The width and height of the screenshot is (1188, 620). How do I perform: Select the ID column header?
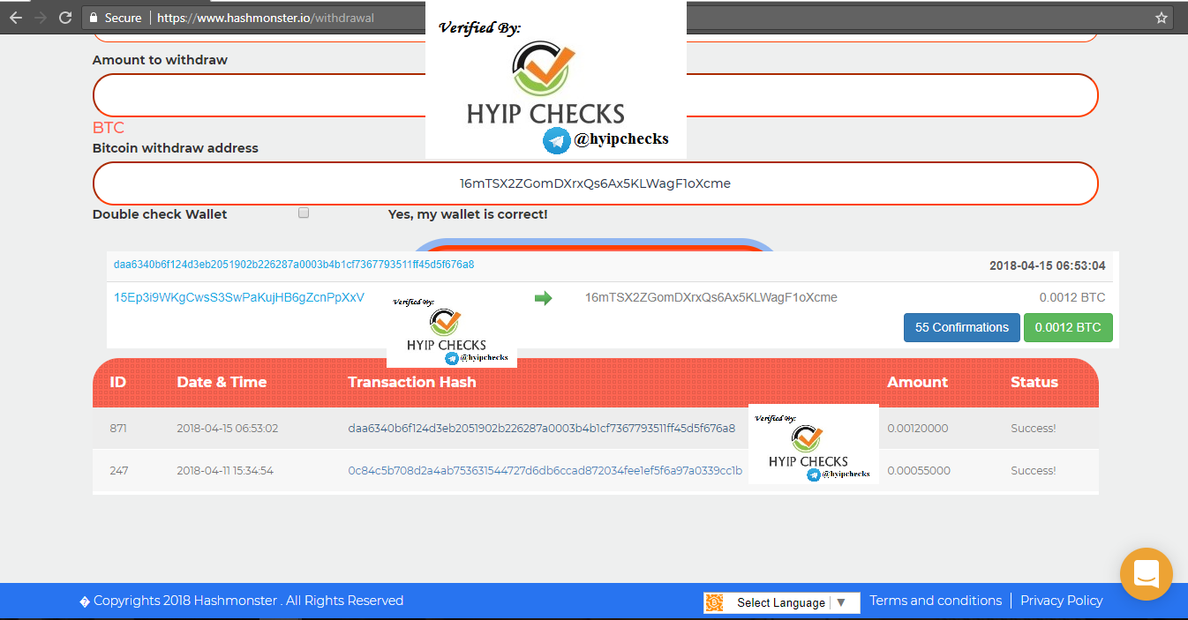(x=118, y=382)
